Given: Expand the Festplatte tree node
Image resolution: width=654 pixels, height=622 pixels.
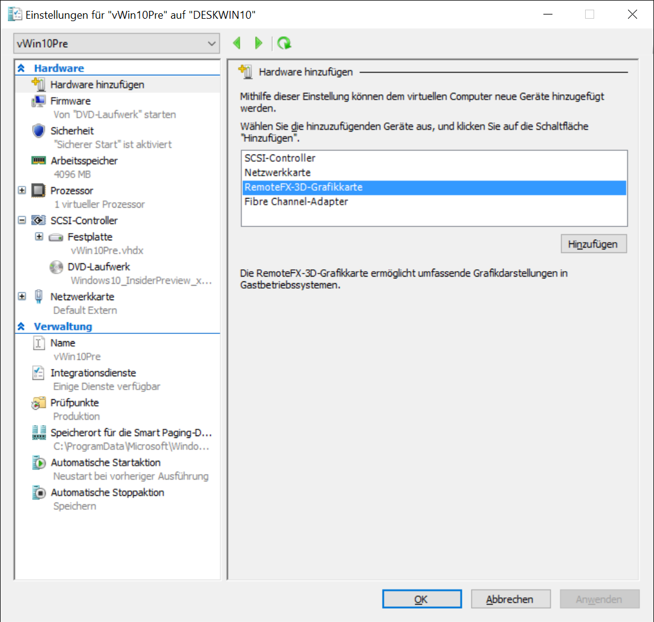Looking at the screenshot, I should point(39,237).
